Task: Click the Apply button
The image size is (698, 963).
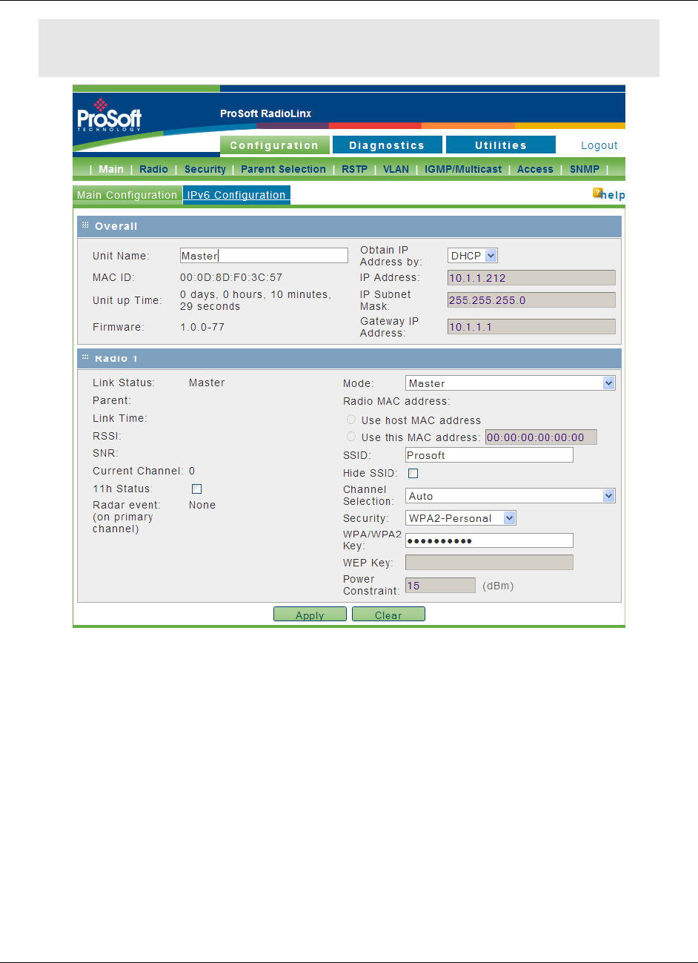Action: coord(310,615)
